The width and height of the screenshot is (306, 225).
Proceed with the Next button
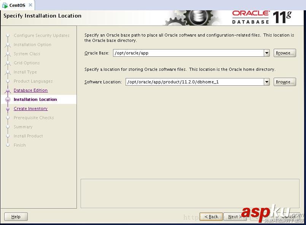235,217
